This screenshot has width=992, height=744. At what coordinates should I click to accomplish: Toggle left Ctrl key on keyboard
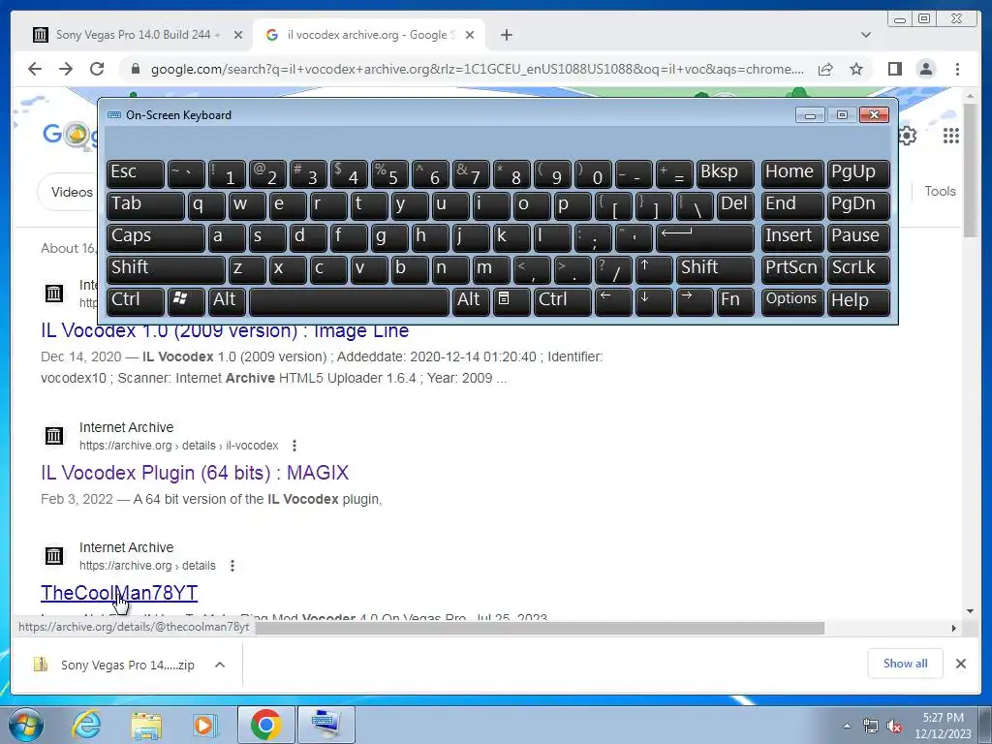(x=136, y=300)
